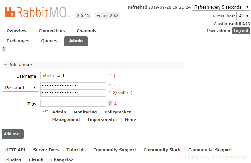The image size is (251, 163).
Task: Open the Plugins footer link
Action: (x=13, y=160)
